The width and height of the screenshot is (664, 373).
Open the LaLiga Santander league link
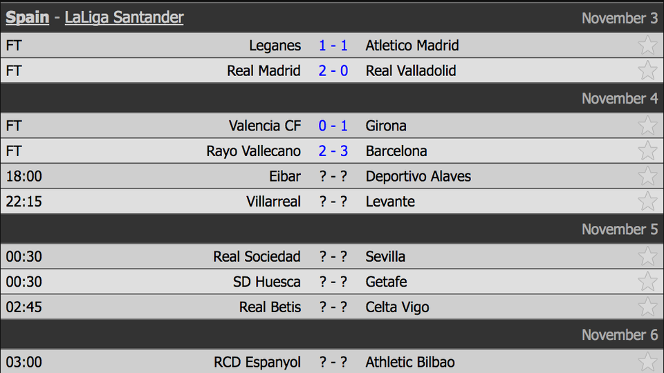(124, 17)
